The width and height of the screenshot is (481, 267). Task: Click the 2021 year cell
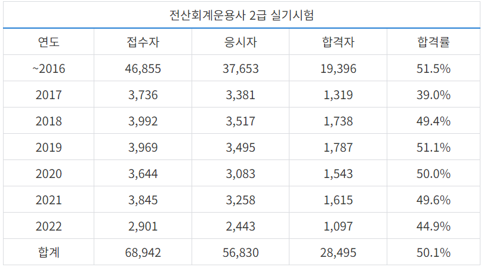pyautogui.click(x=48, y=200)
